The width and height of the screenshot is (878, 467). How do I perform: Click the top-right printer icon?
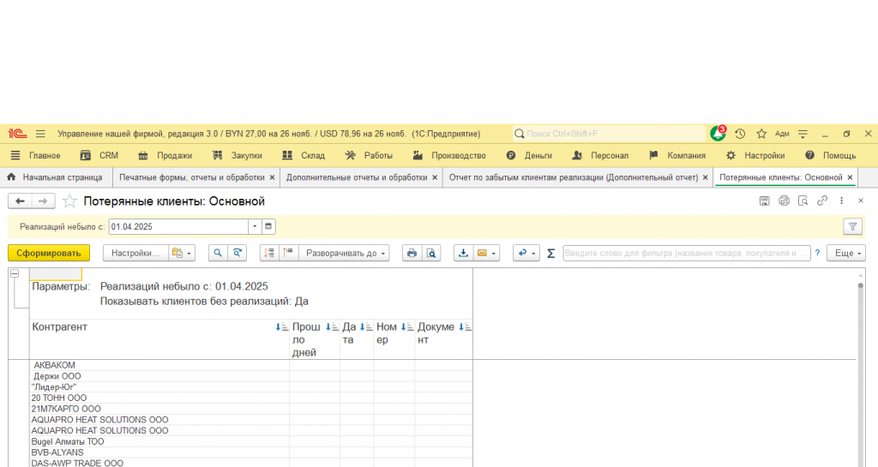click(784, 201)
